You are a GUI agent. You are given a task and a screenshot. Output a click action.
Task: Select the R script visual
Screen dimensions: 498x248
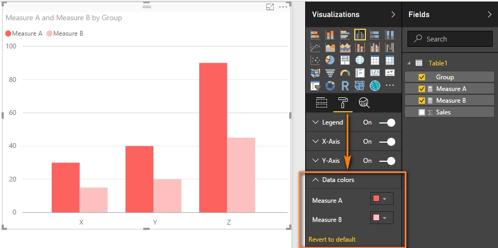tap(345, 86)
